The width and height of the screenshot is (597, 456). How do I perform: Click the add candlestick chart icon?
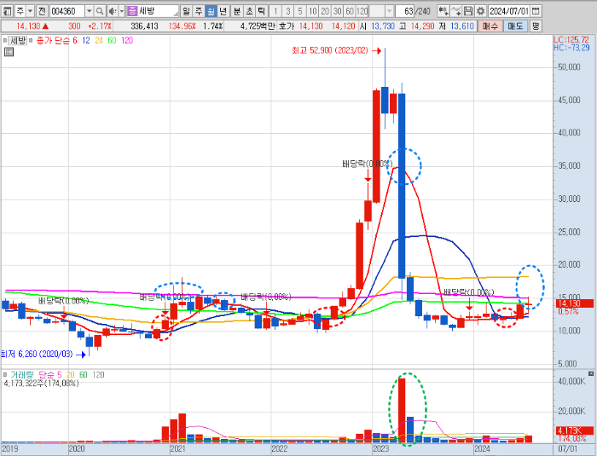click(x=443, y=11)
